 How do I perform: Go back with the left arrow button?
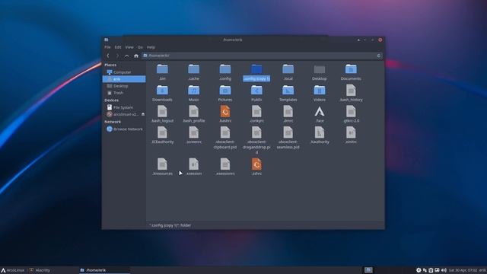(x=108, y=56)
